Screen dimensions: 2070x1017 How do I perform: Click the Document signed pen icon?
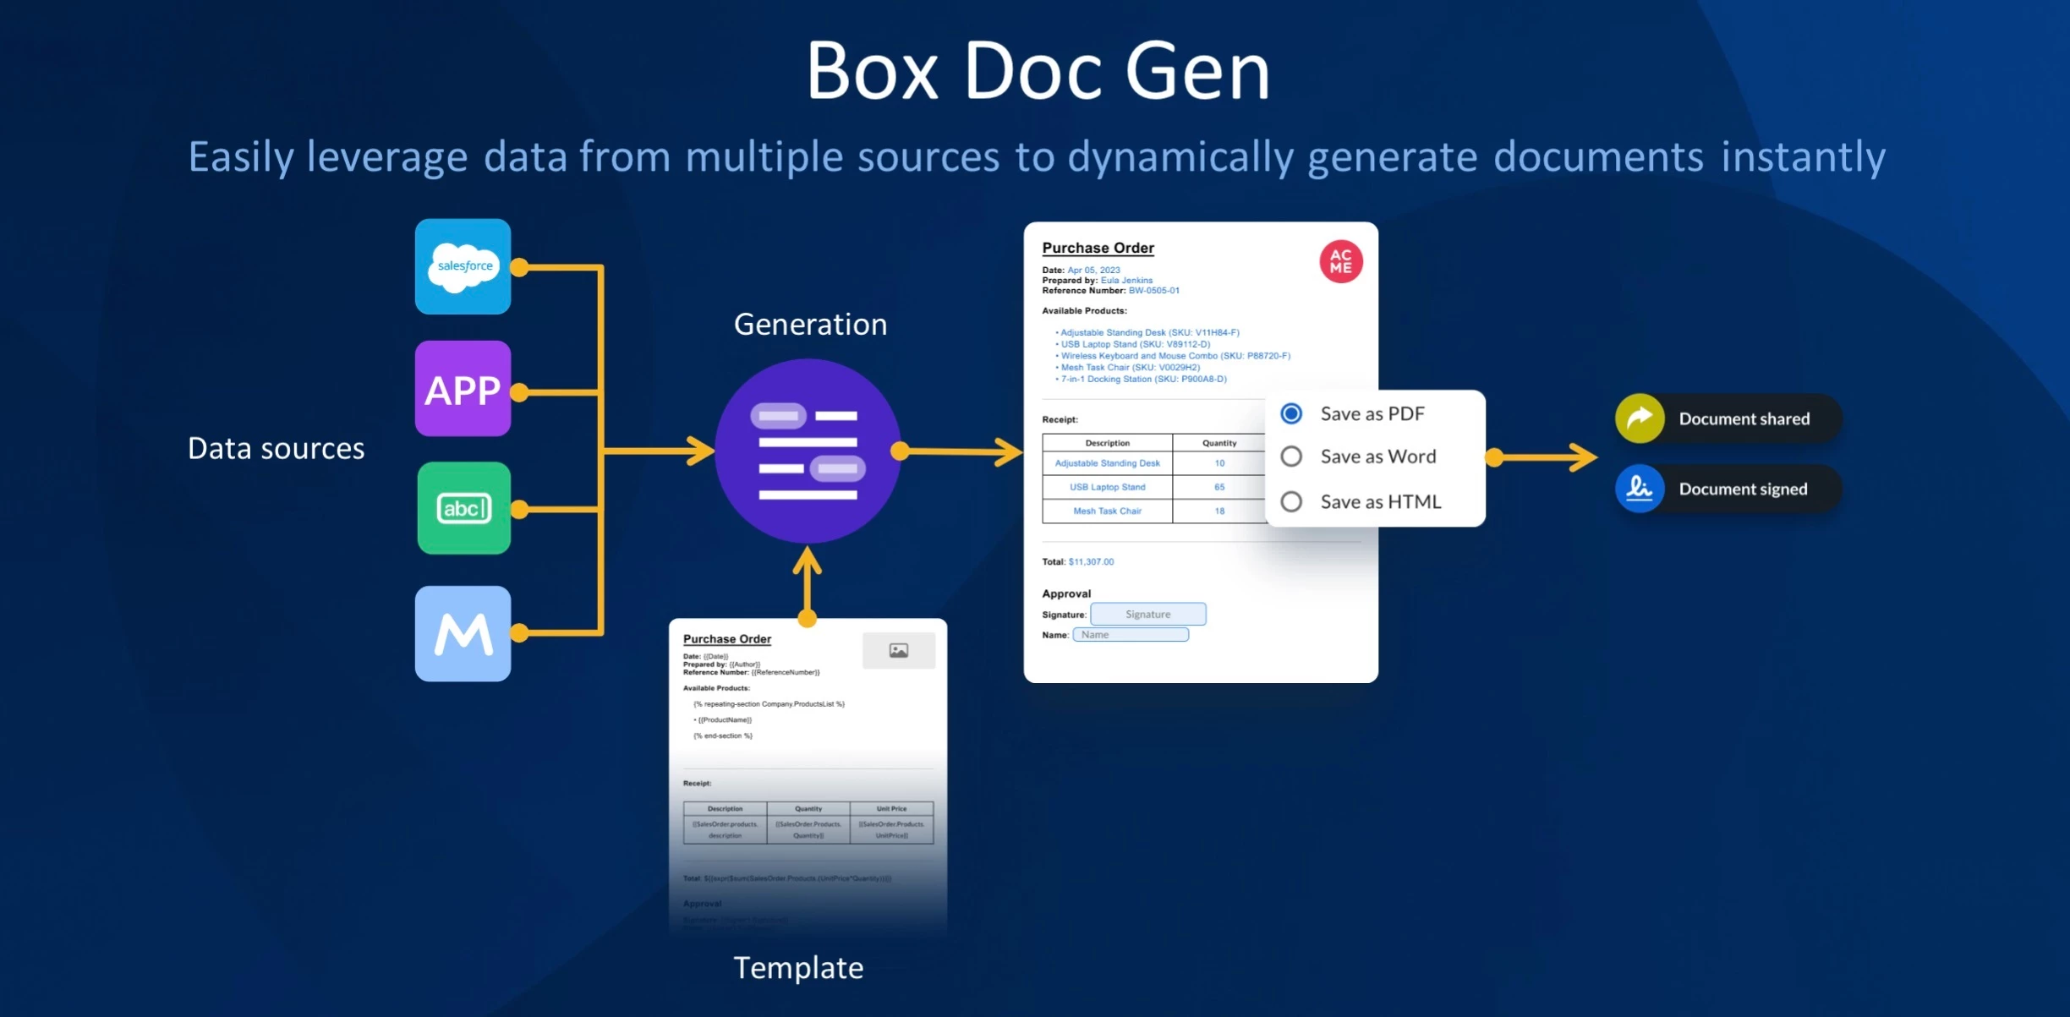1639,488
